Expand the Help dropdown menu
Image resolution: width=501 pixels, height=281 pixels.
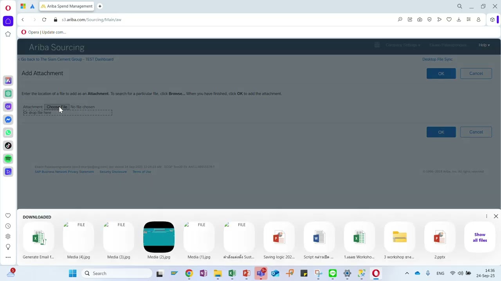484,45
